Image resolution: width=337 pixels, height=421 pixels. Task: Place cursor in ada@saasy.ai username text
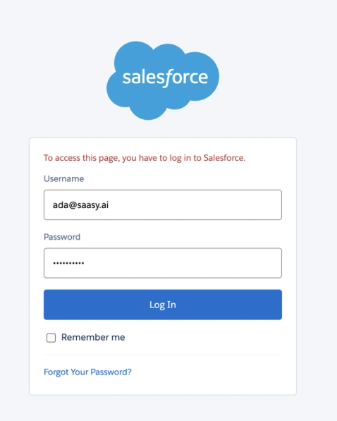point(80,205)
